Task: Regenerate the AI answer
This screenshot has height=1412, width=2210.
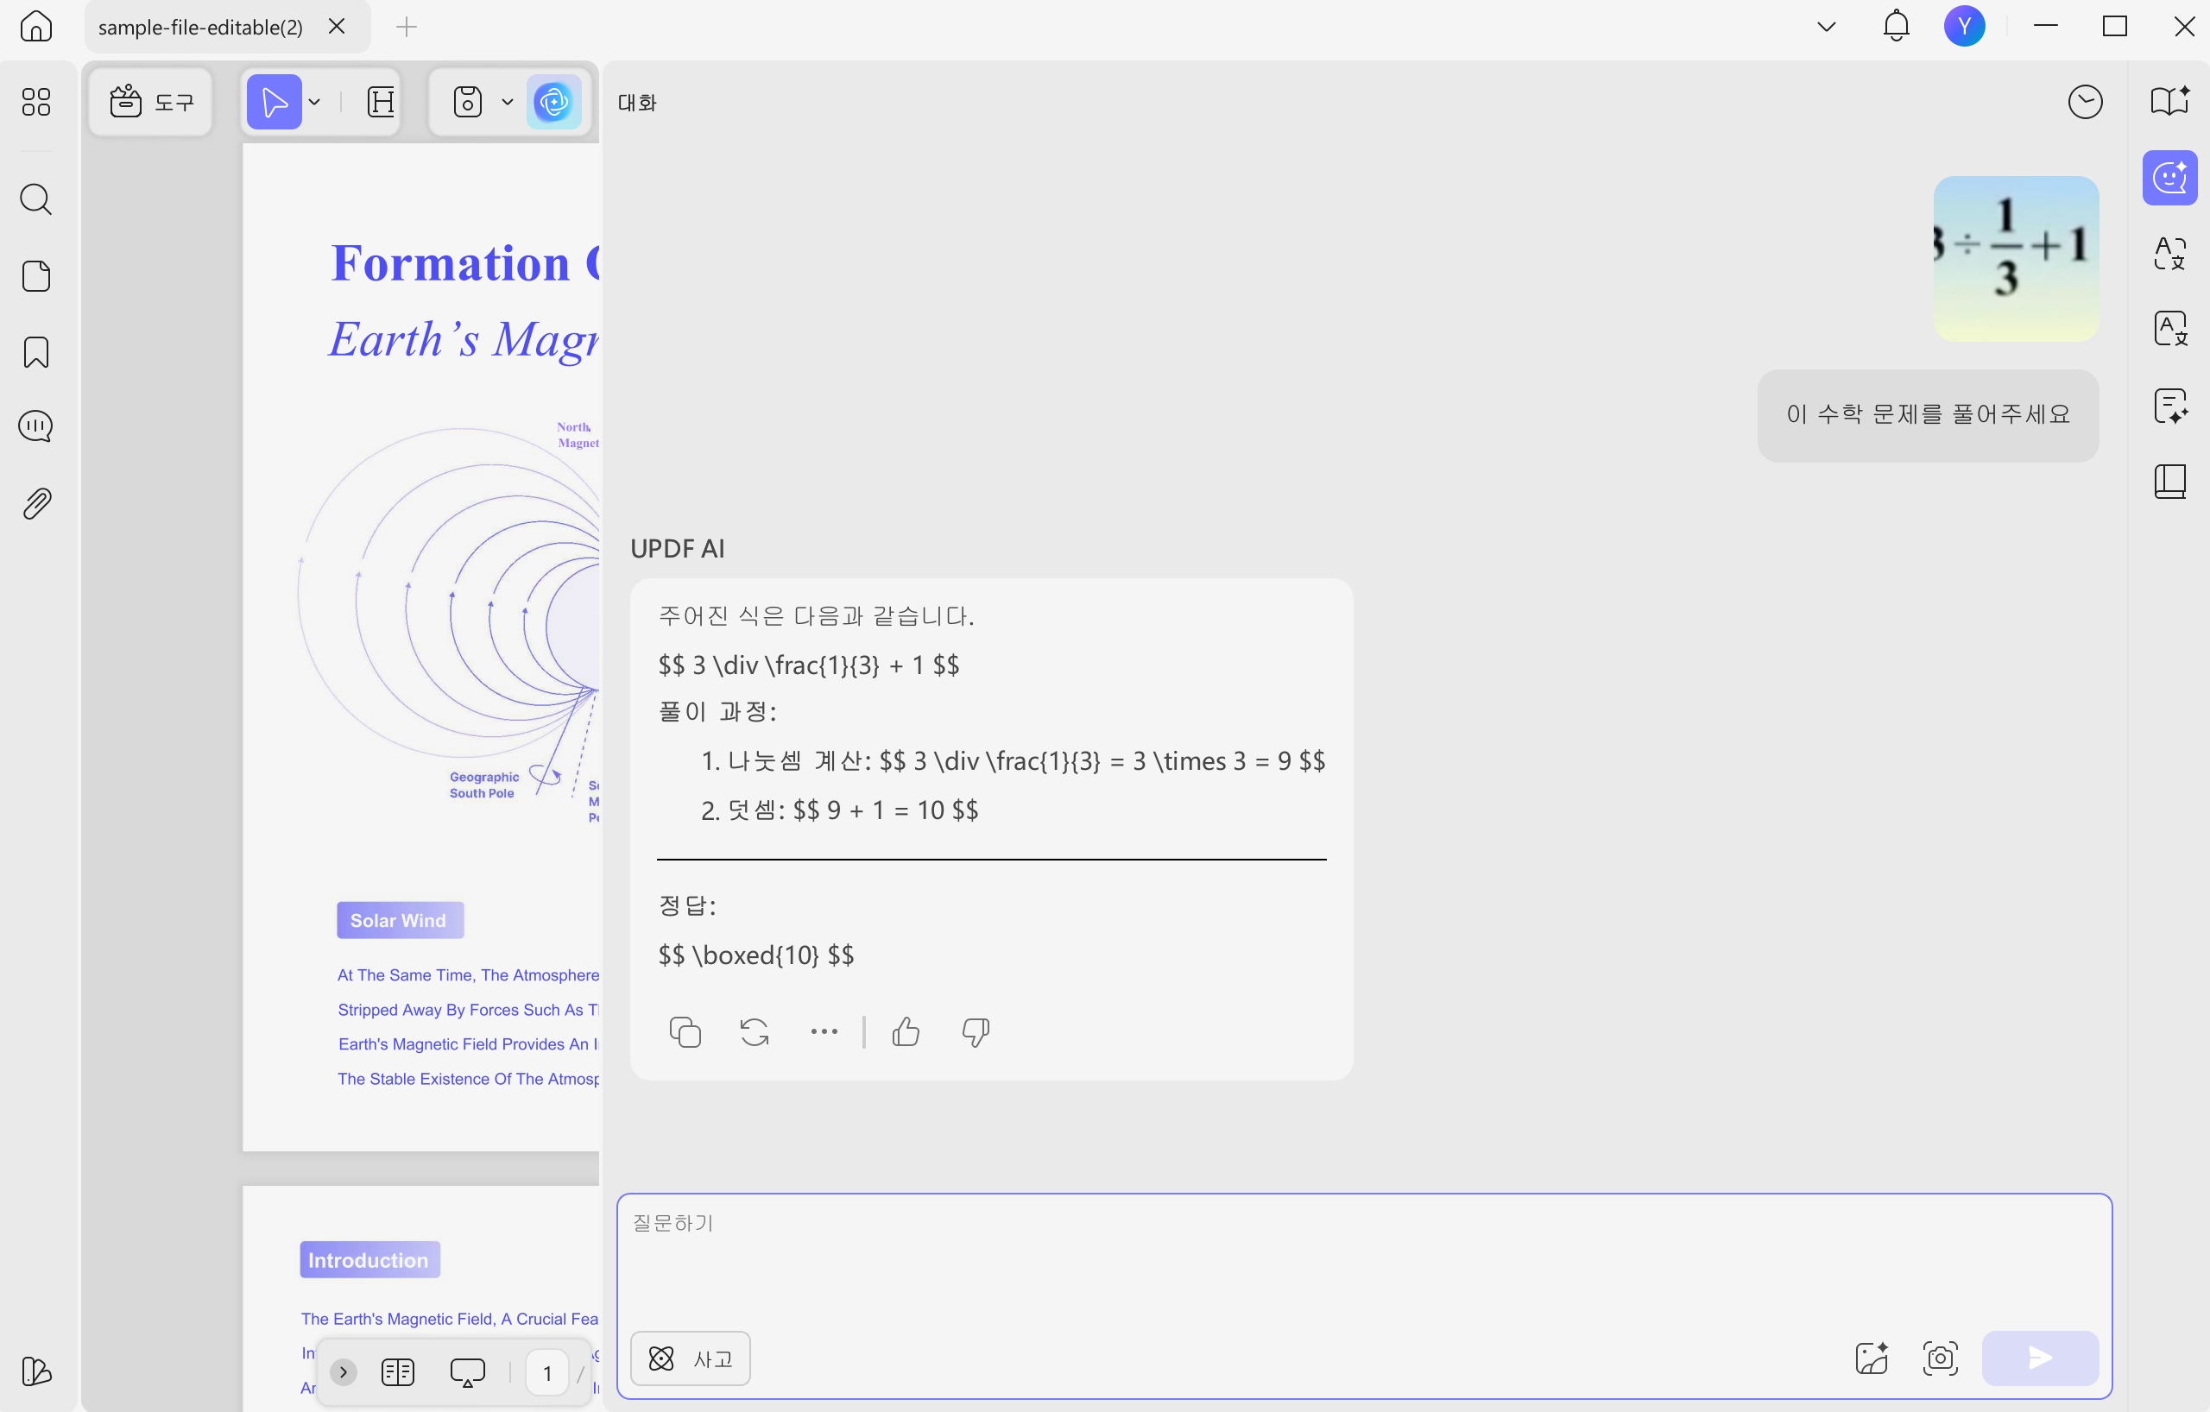Action: [755, 1032]
